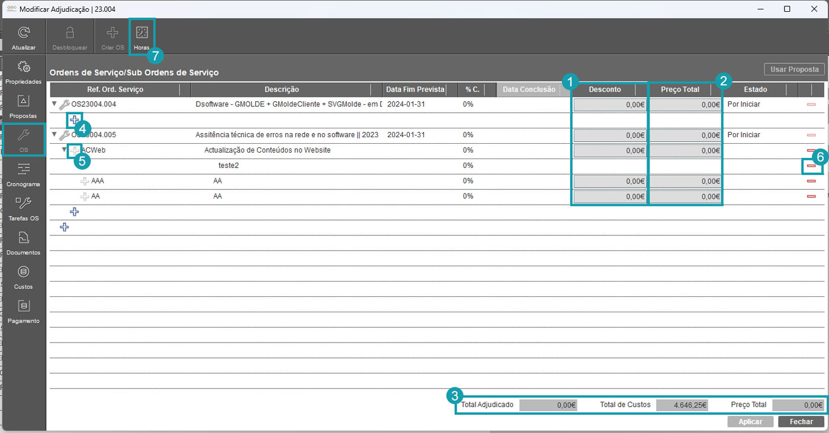
Task: Collapse the ACWeb sub order
Action: pos(64,150)
